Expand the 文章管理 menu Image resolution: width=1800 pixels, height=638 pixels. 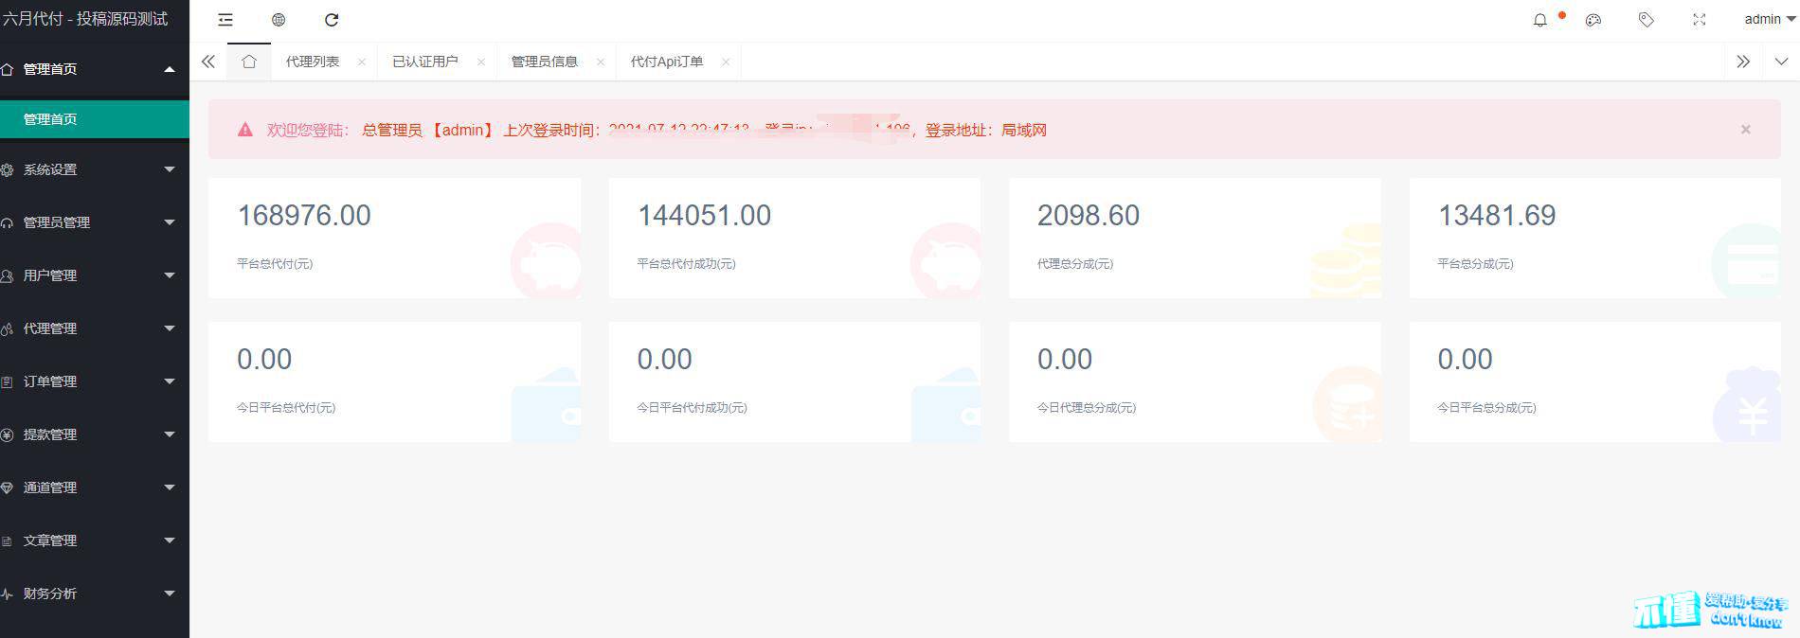(95, 541)
